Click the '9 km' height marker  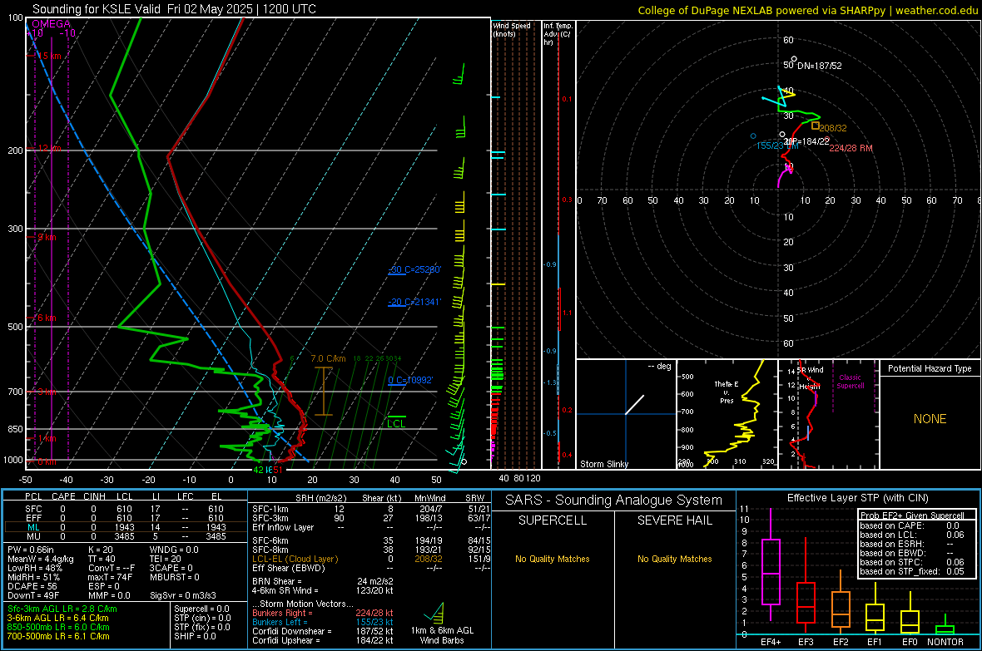coord(47,237)
